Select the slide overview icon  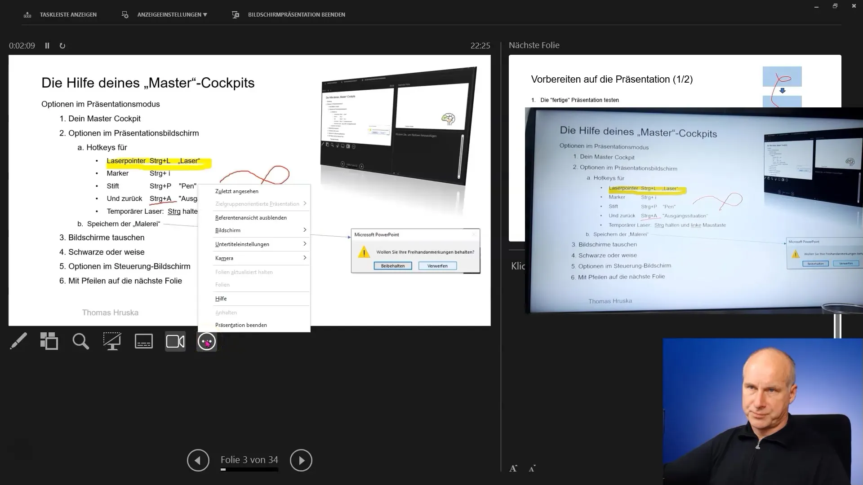click(49, 340)
